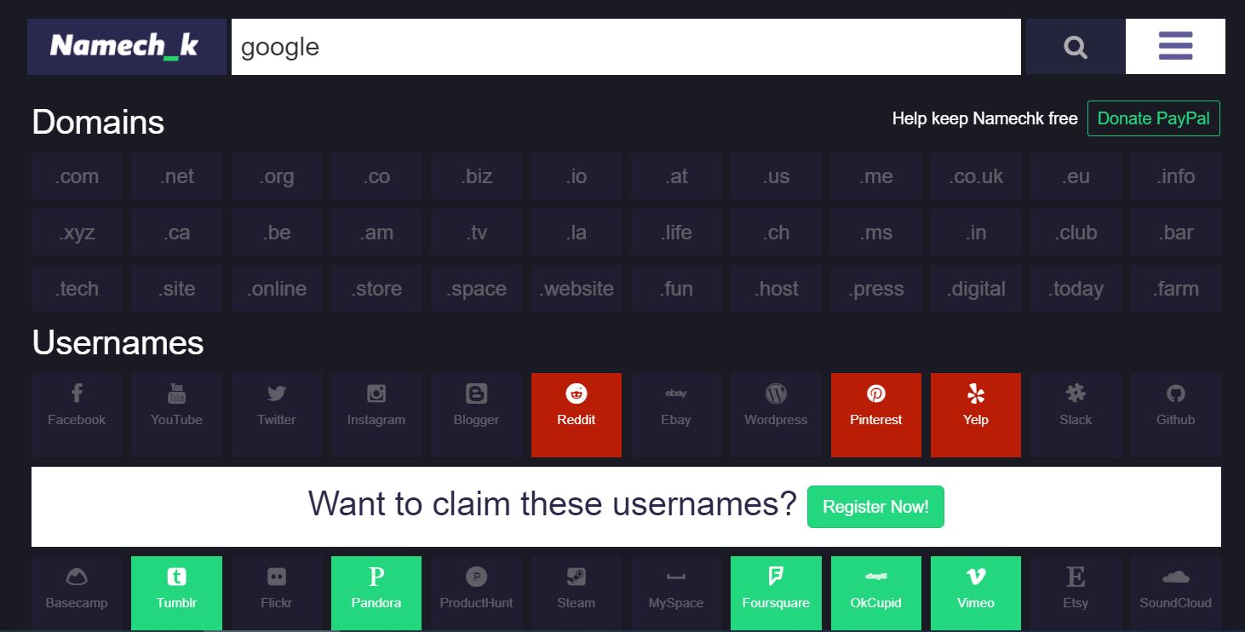
Task: Select the Basecamp username tile
Action: (x=77, y=593)
